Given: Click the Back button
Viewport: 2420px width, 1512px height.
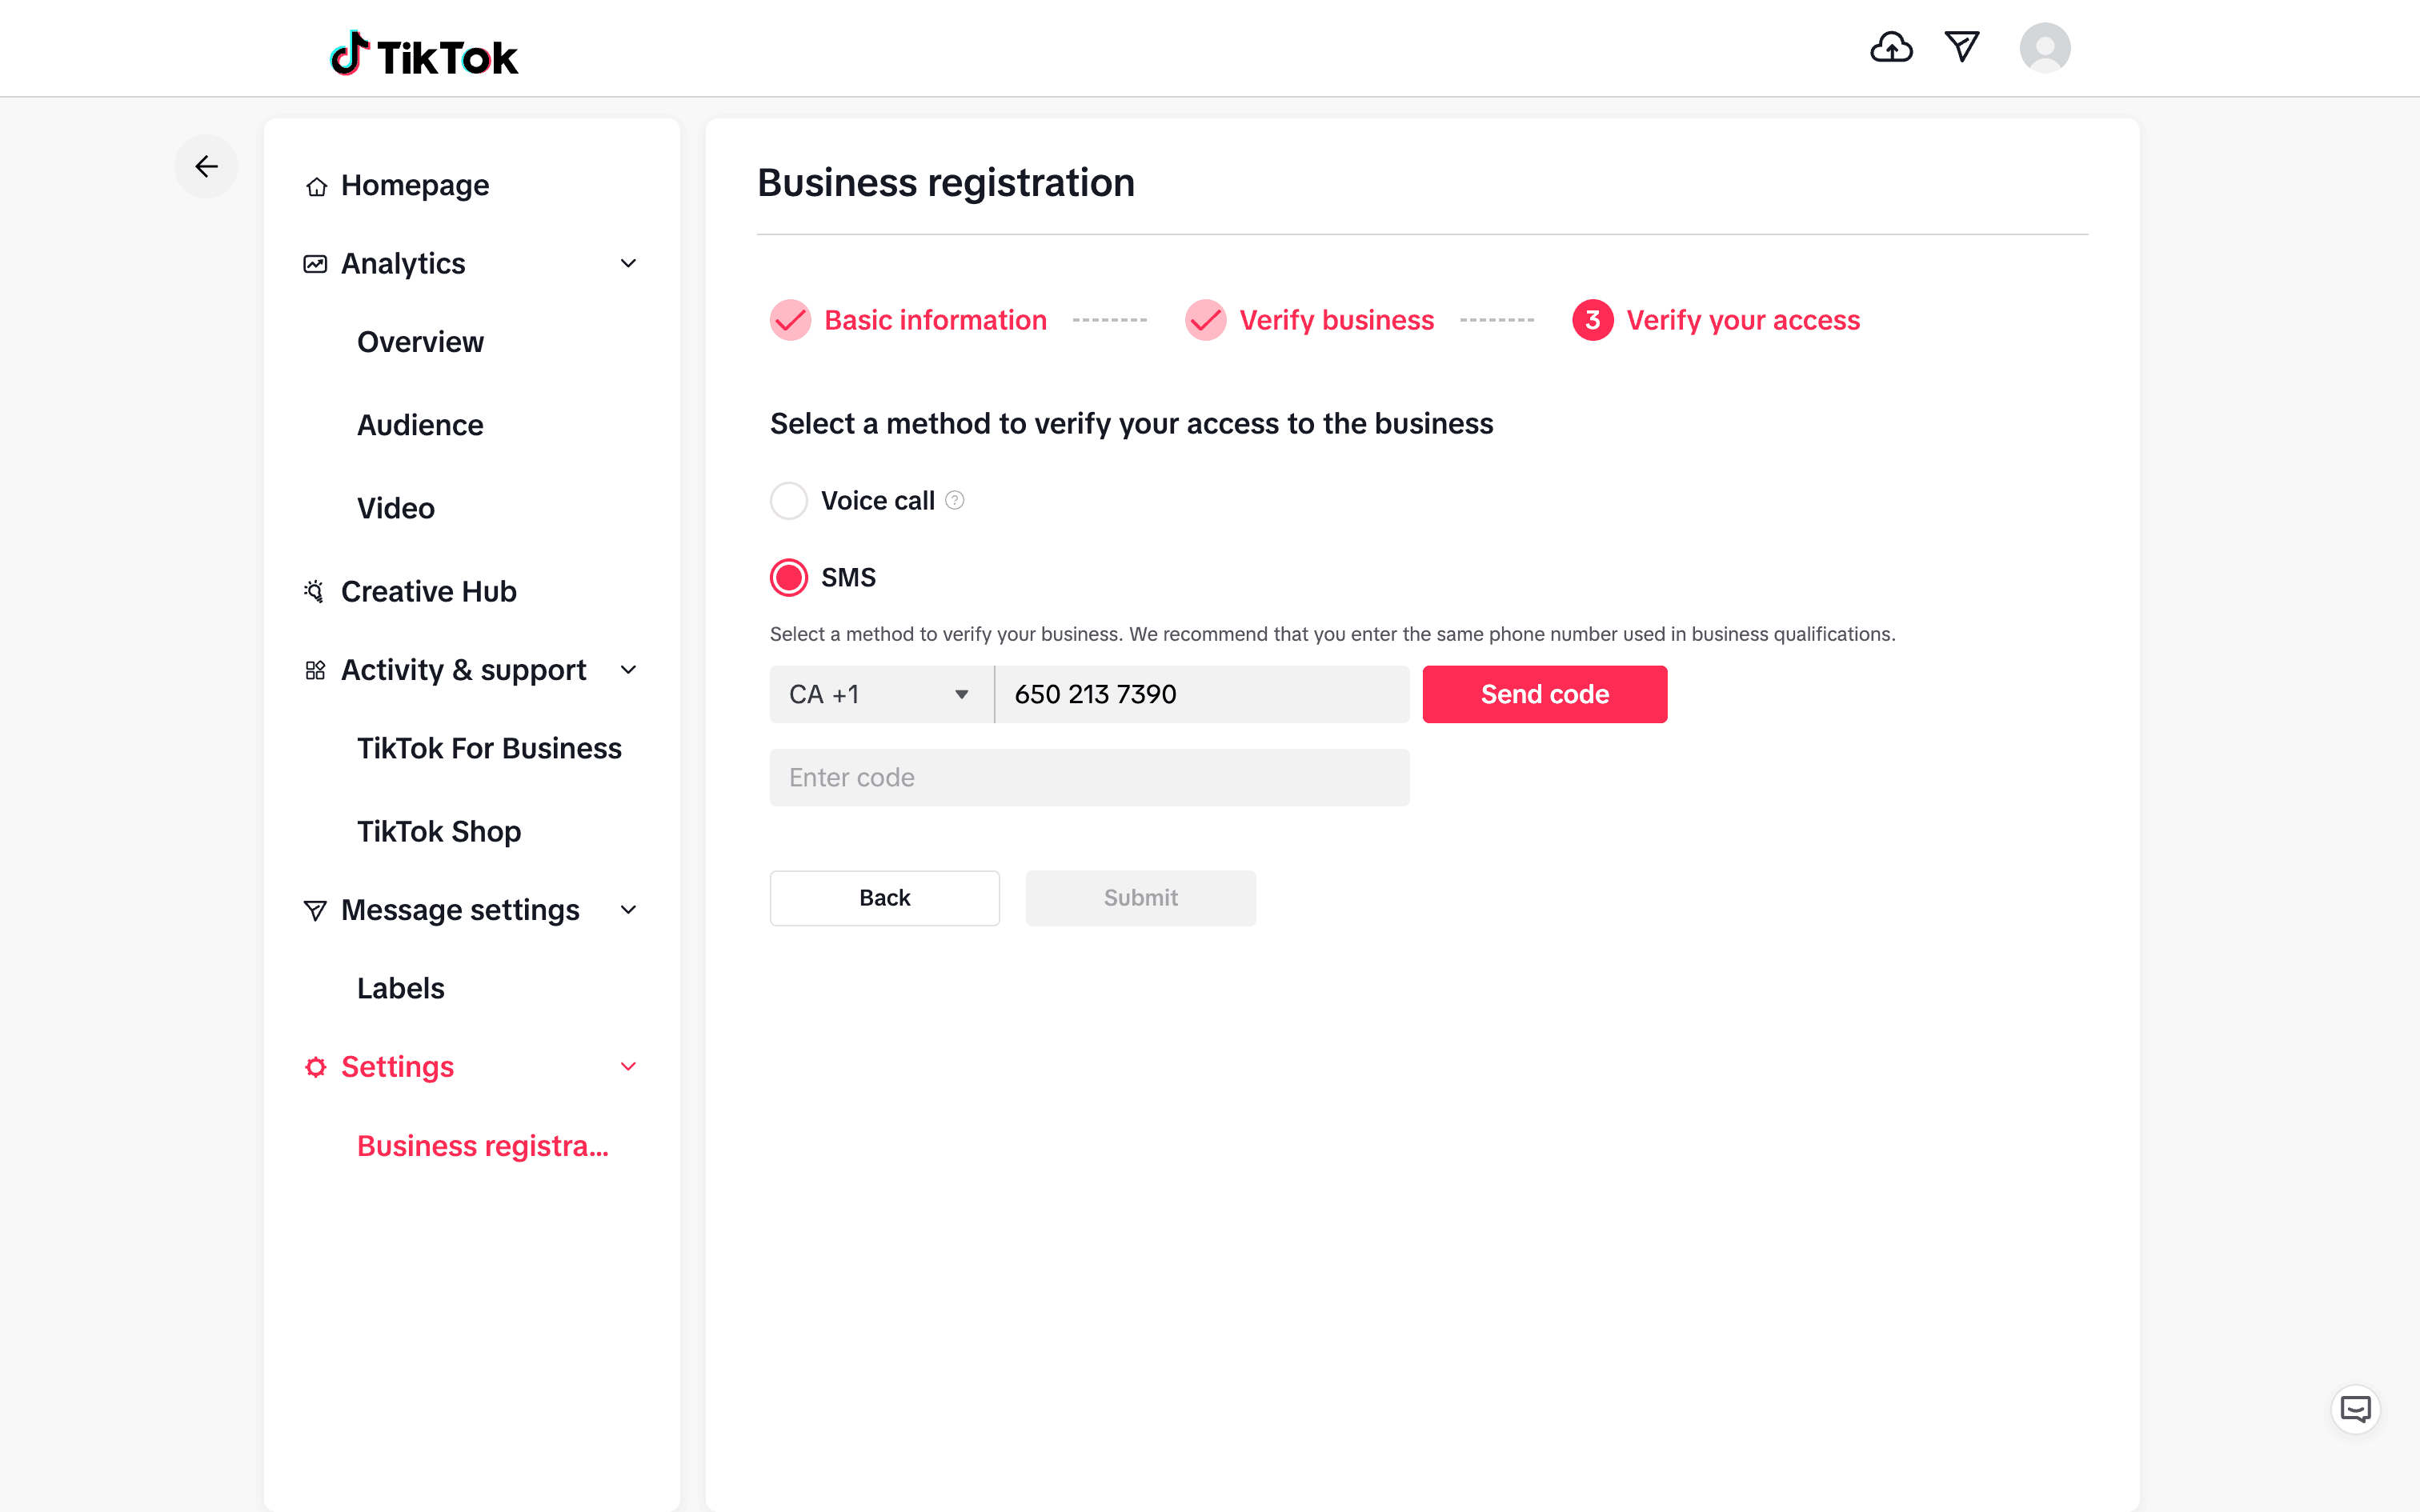Looking at the screenshot, I should pos(884,897).
